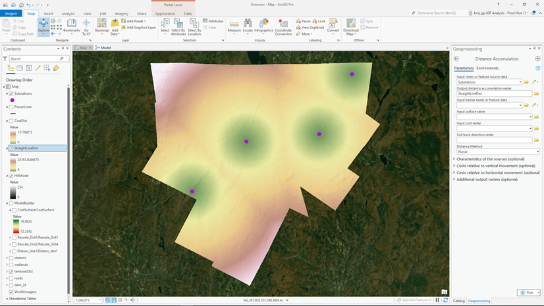Open the Basemap gallery
Viewport: 544px width, 306px height.
[101, 27]
